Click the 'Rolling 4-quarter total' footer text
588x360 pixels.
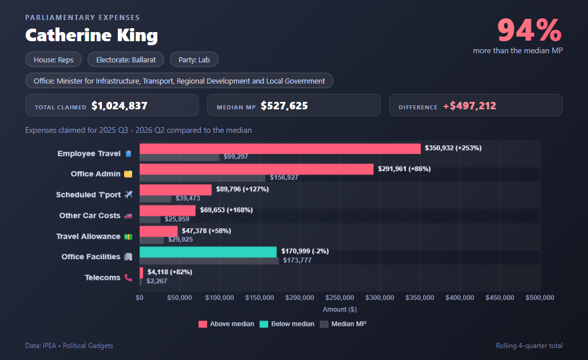point(529,346)
